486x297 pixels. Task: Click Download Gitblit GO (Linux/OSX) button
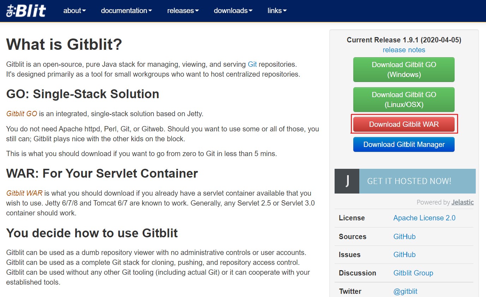pos(404,100)
